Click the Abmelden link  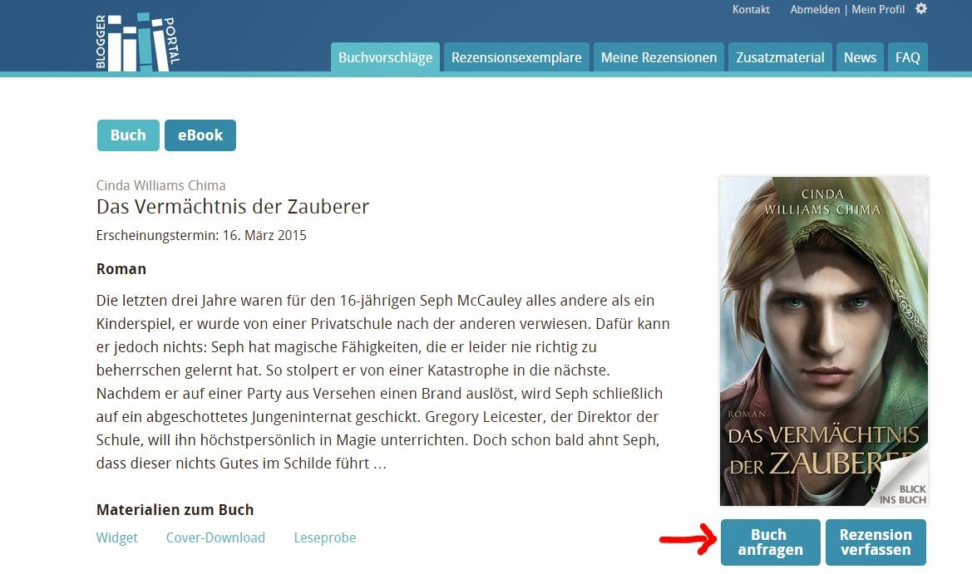point(815,9)
